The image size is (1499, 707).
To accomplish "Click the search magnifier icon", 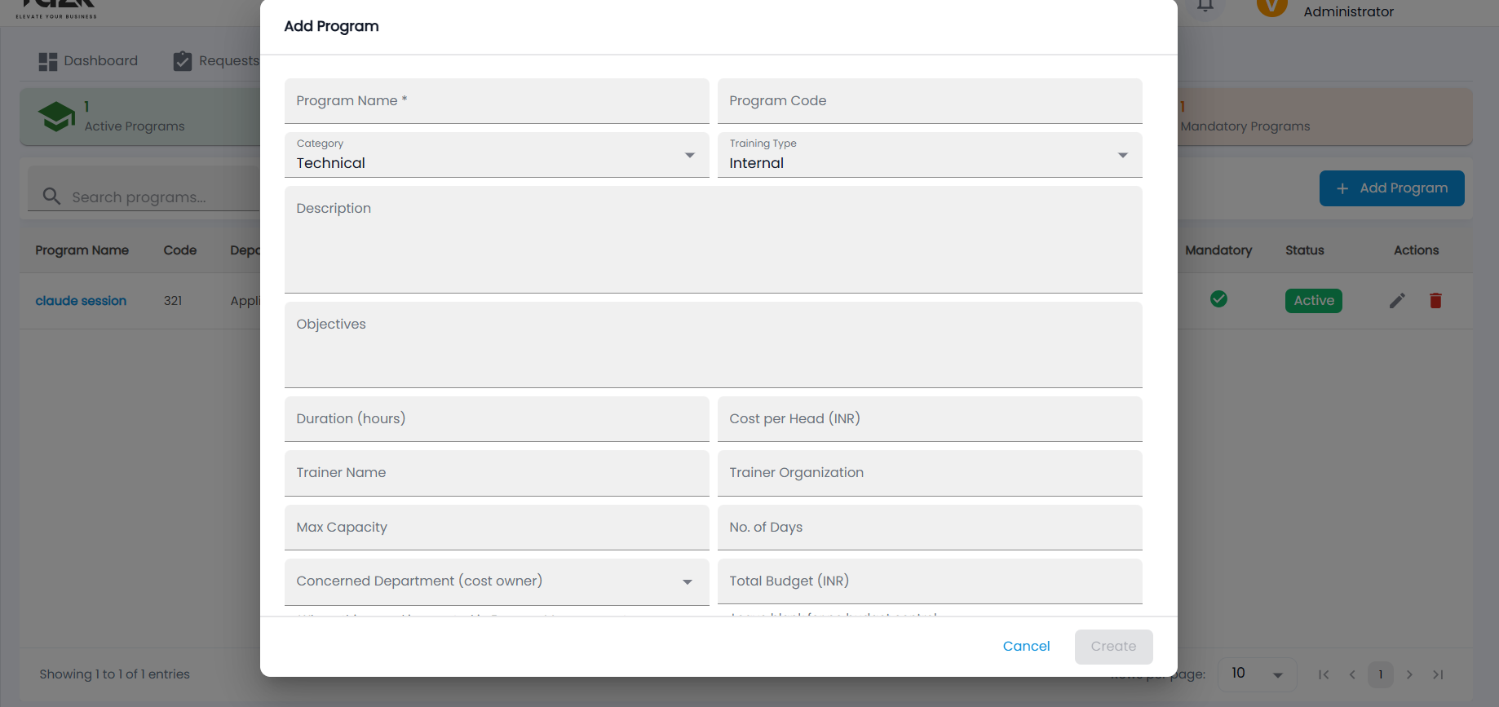I will [x=51, y=197].
